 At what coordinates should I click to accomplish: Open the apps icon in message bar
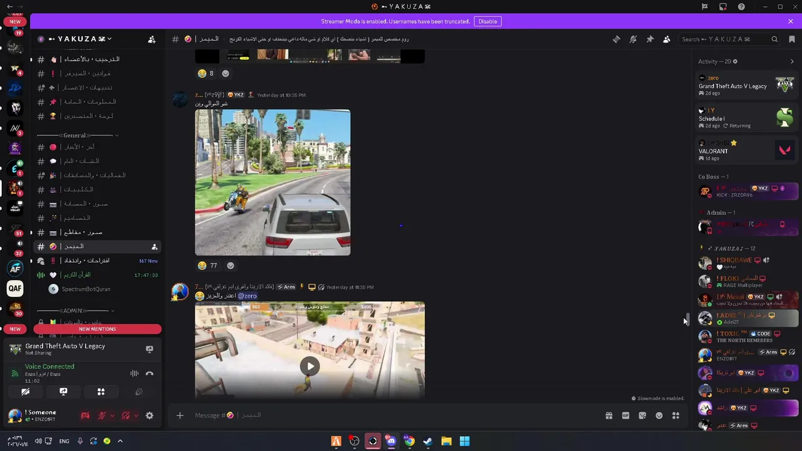pos(675,415)
